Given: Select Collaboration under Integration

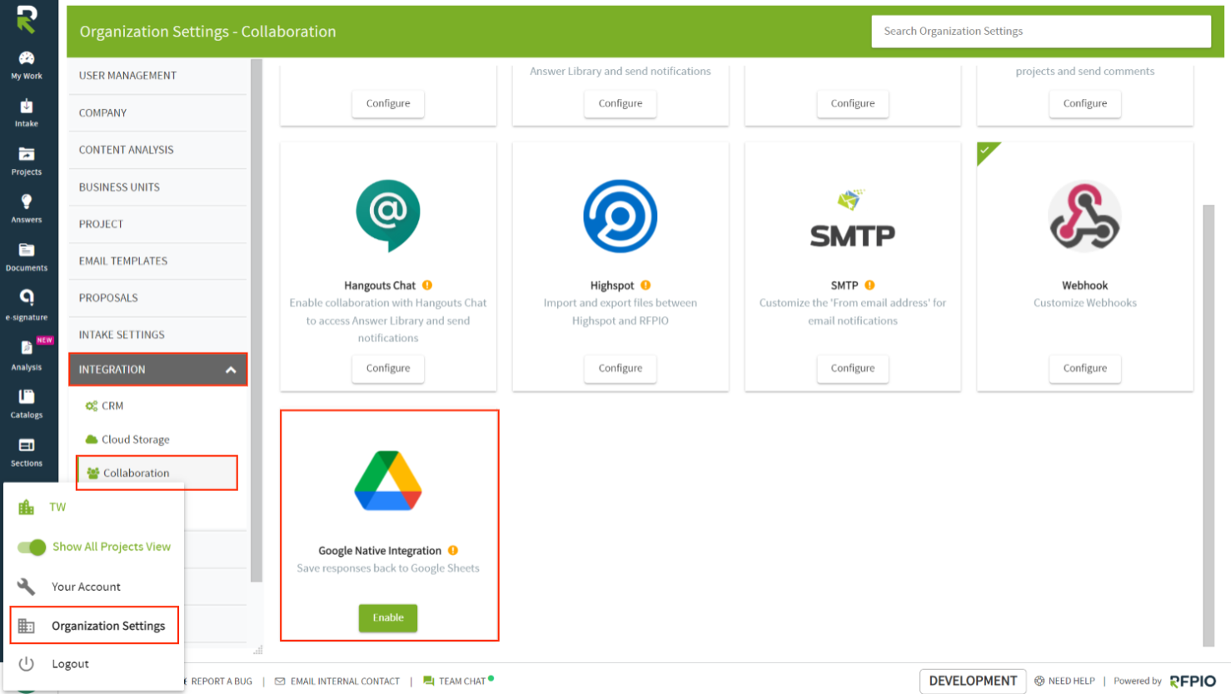Looking at the screenshot, I should point(157,473).
